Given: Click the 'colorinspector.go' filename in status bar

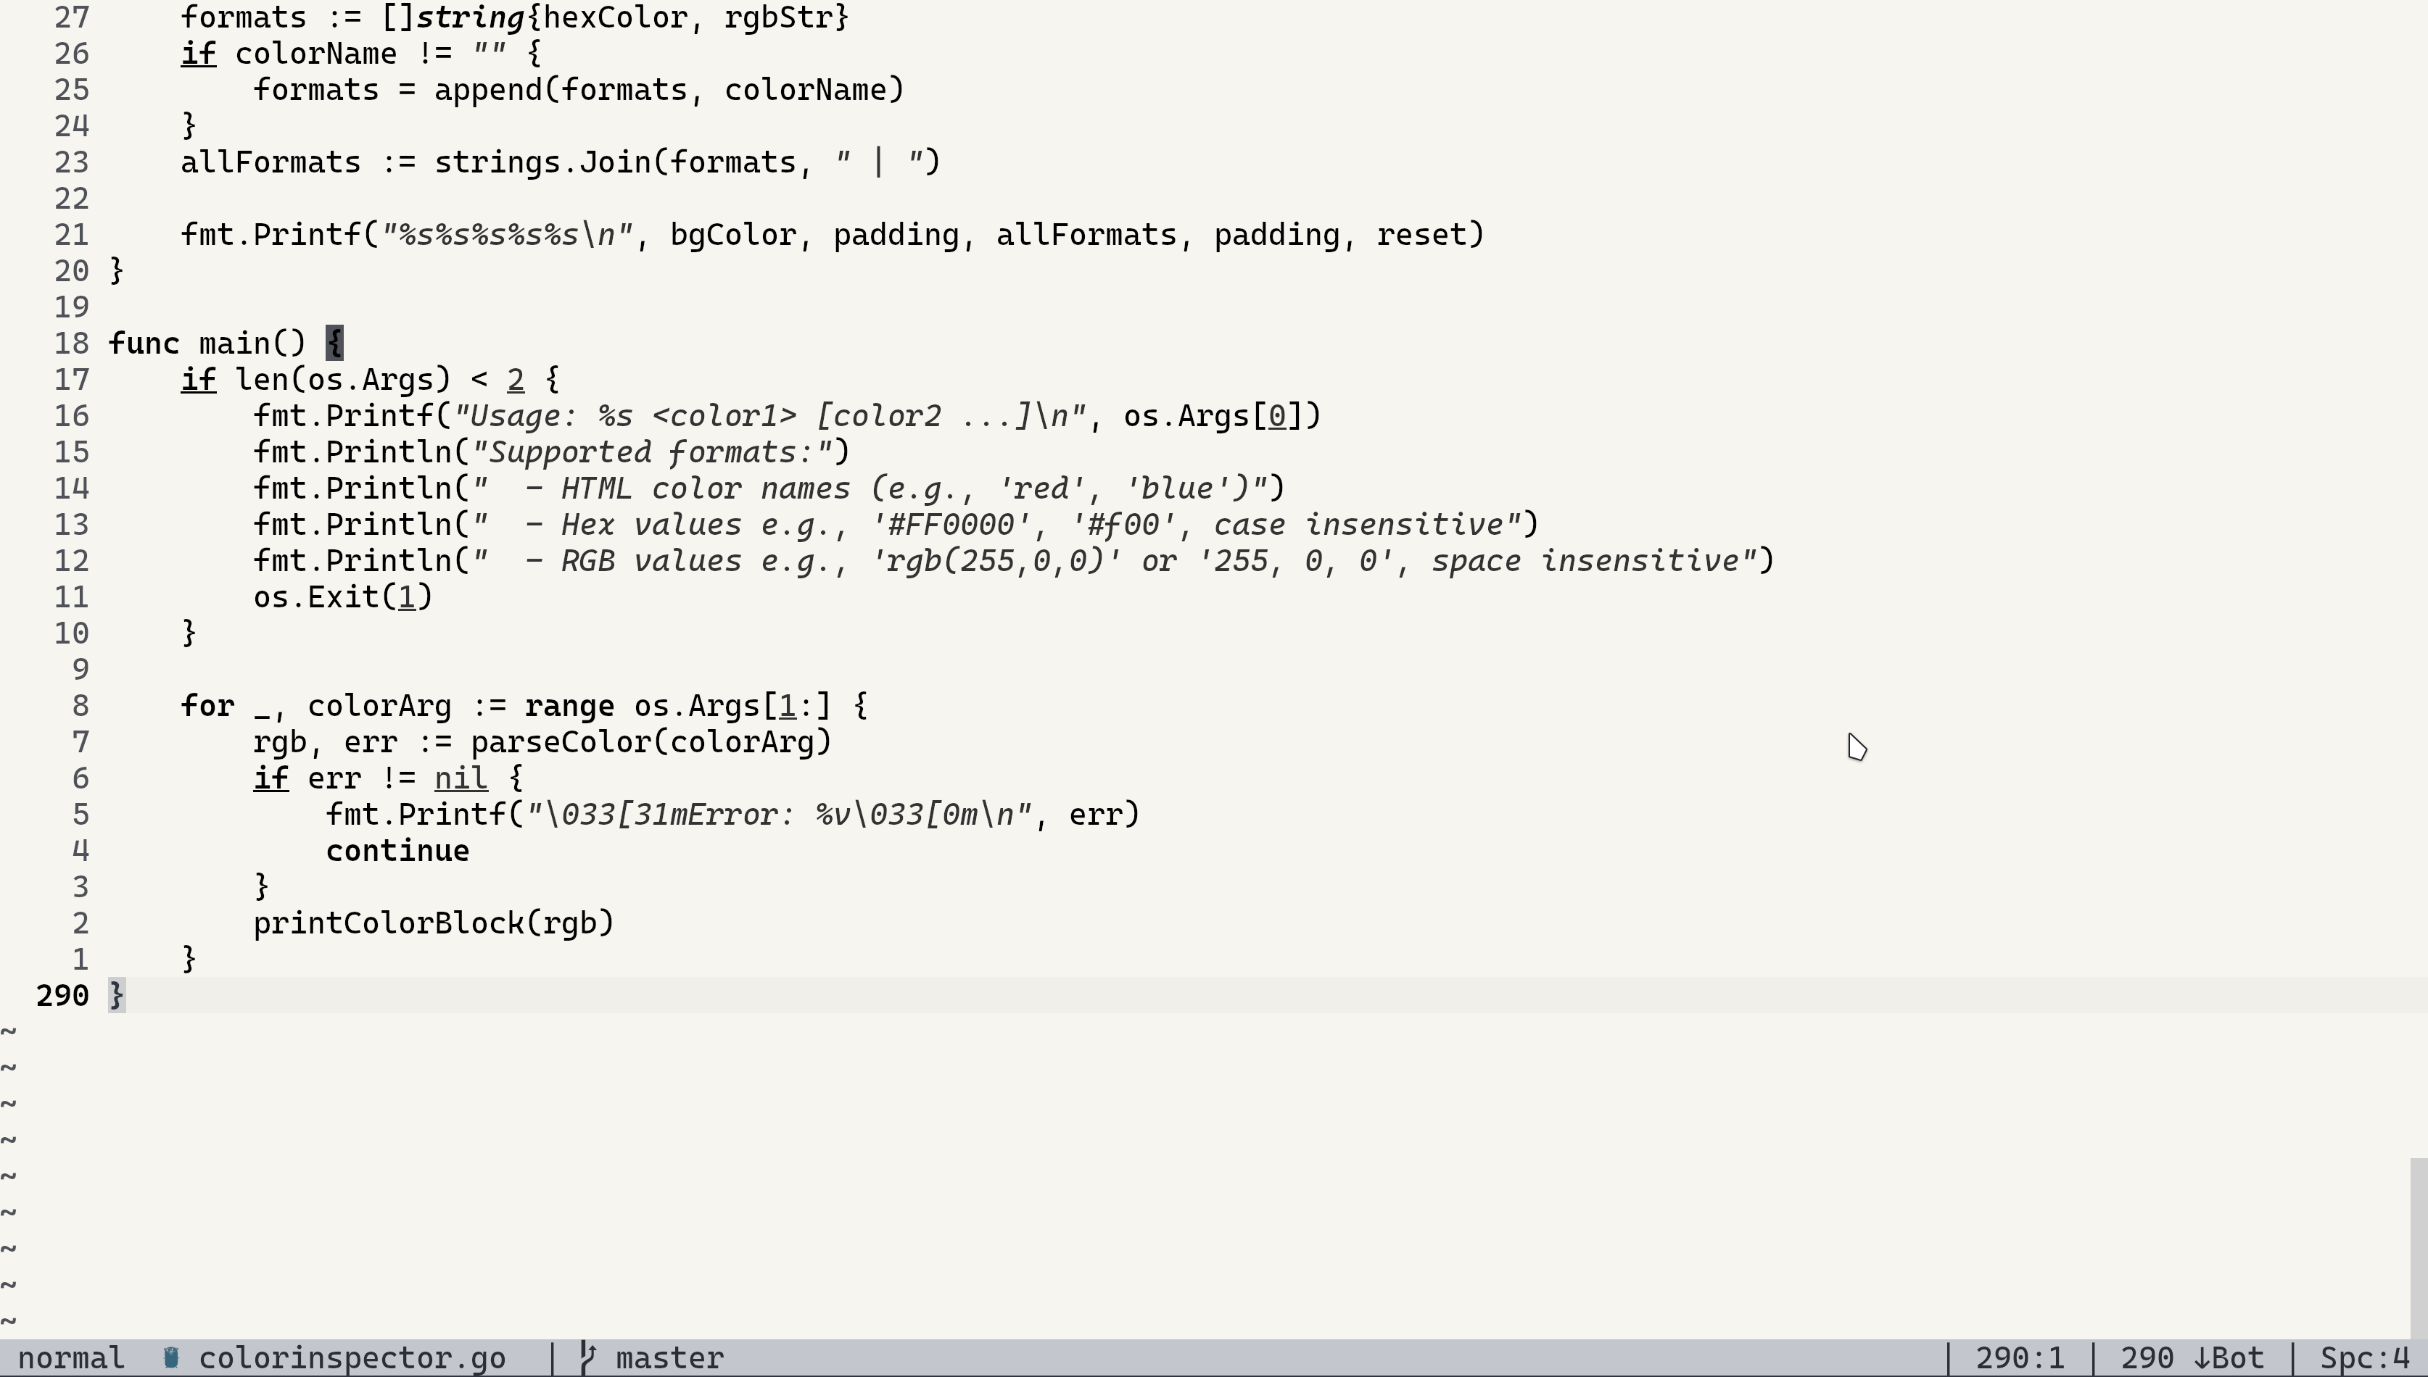Looking at the screenshot, I should [x=352, y=1358].
